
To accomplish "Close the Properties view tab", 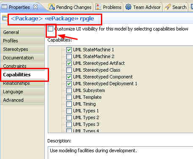I will (x=35, y=7).
